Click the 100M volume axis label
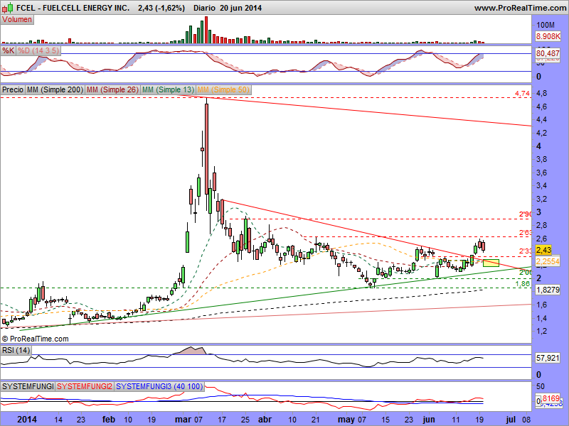 (546, 25)
